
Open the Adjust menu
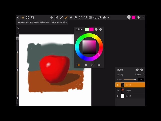tap(43, 22)
